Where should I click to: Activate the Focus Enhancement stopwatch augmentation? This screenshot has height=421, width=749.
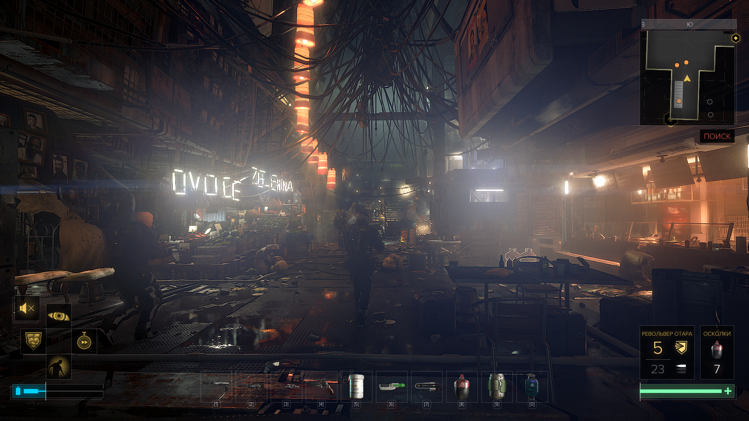[84, 341]
